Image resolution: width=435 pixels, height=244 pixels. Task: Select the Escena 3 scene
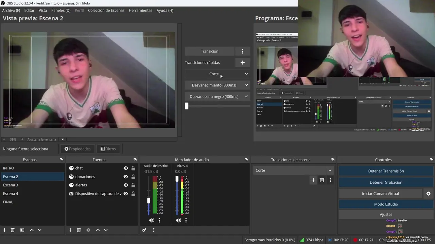[x=32, y=185]
